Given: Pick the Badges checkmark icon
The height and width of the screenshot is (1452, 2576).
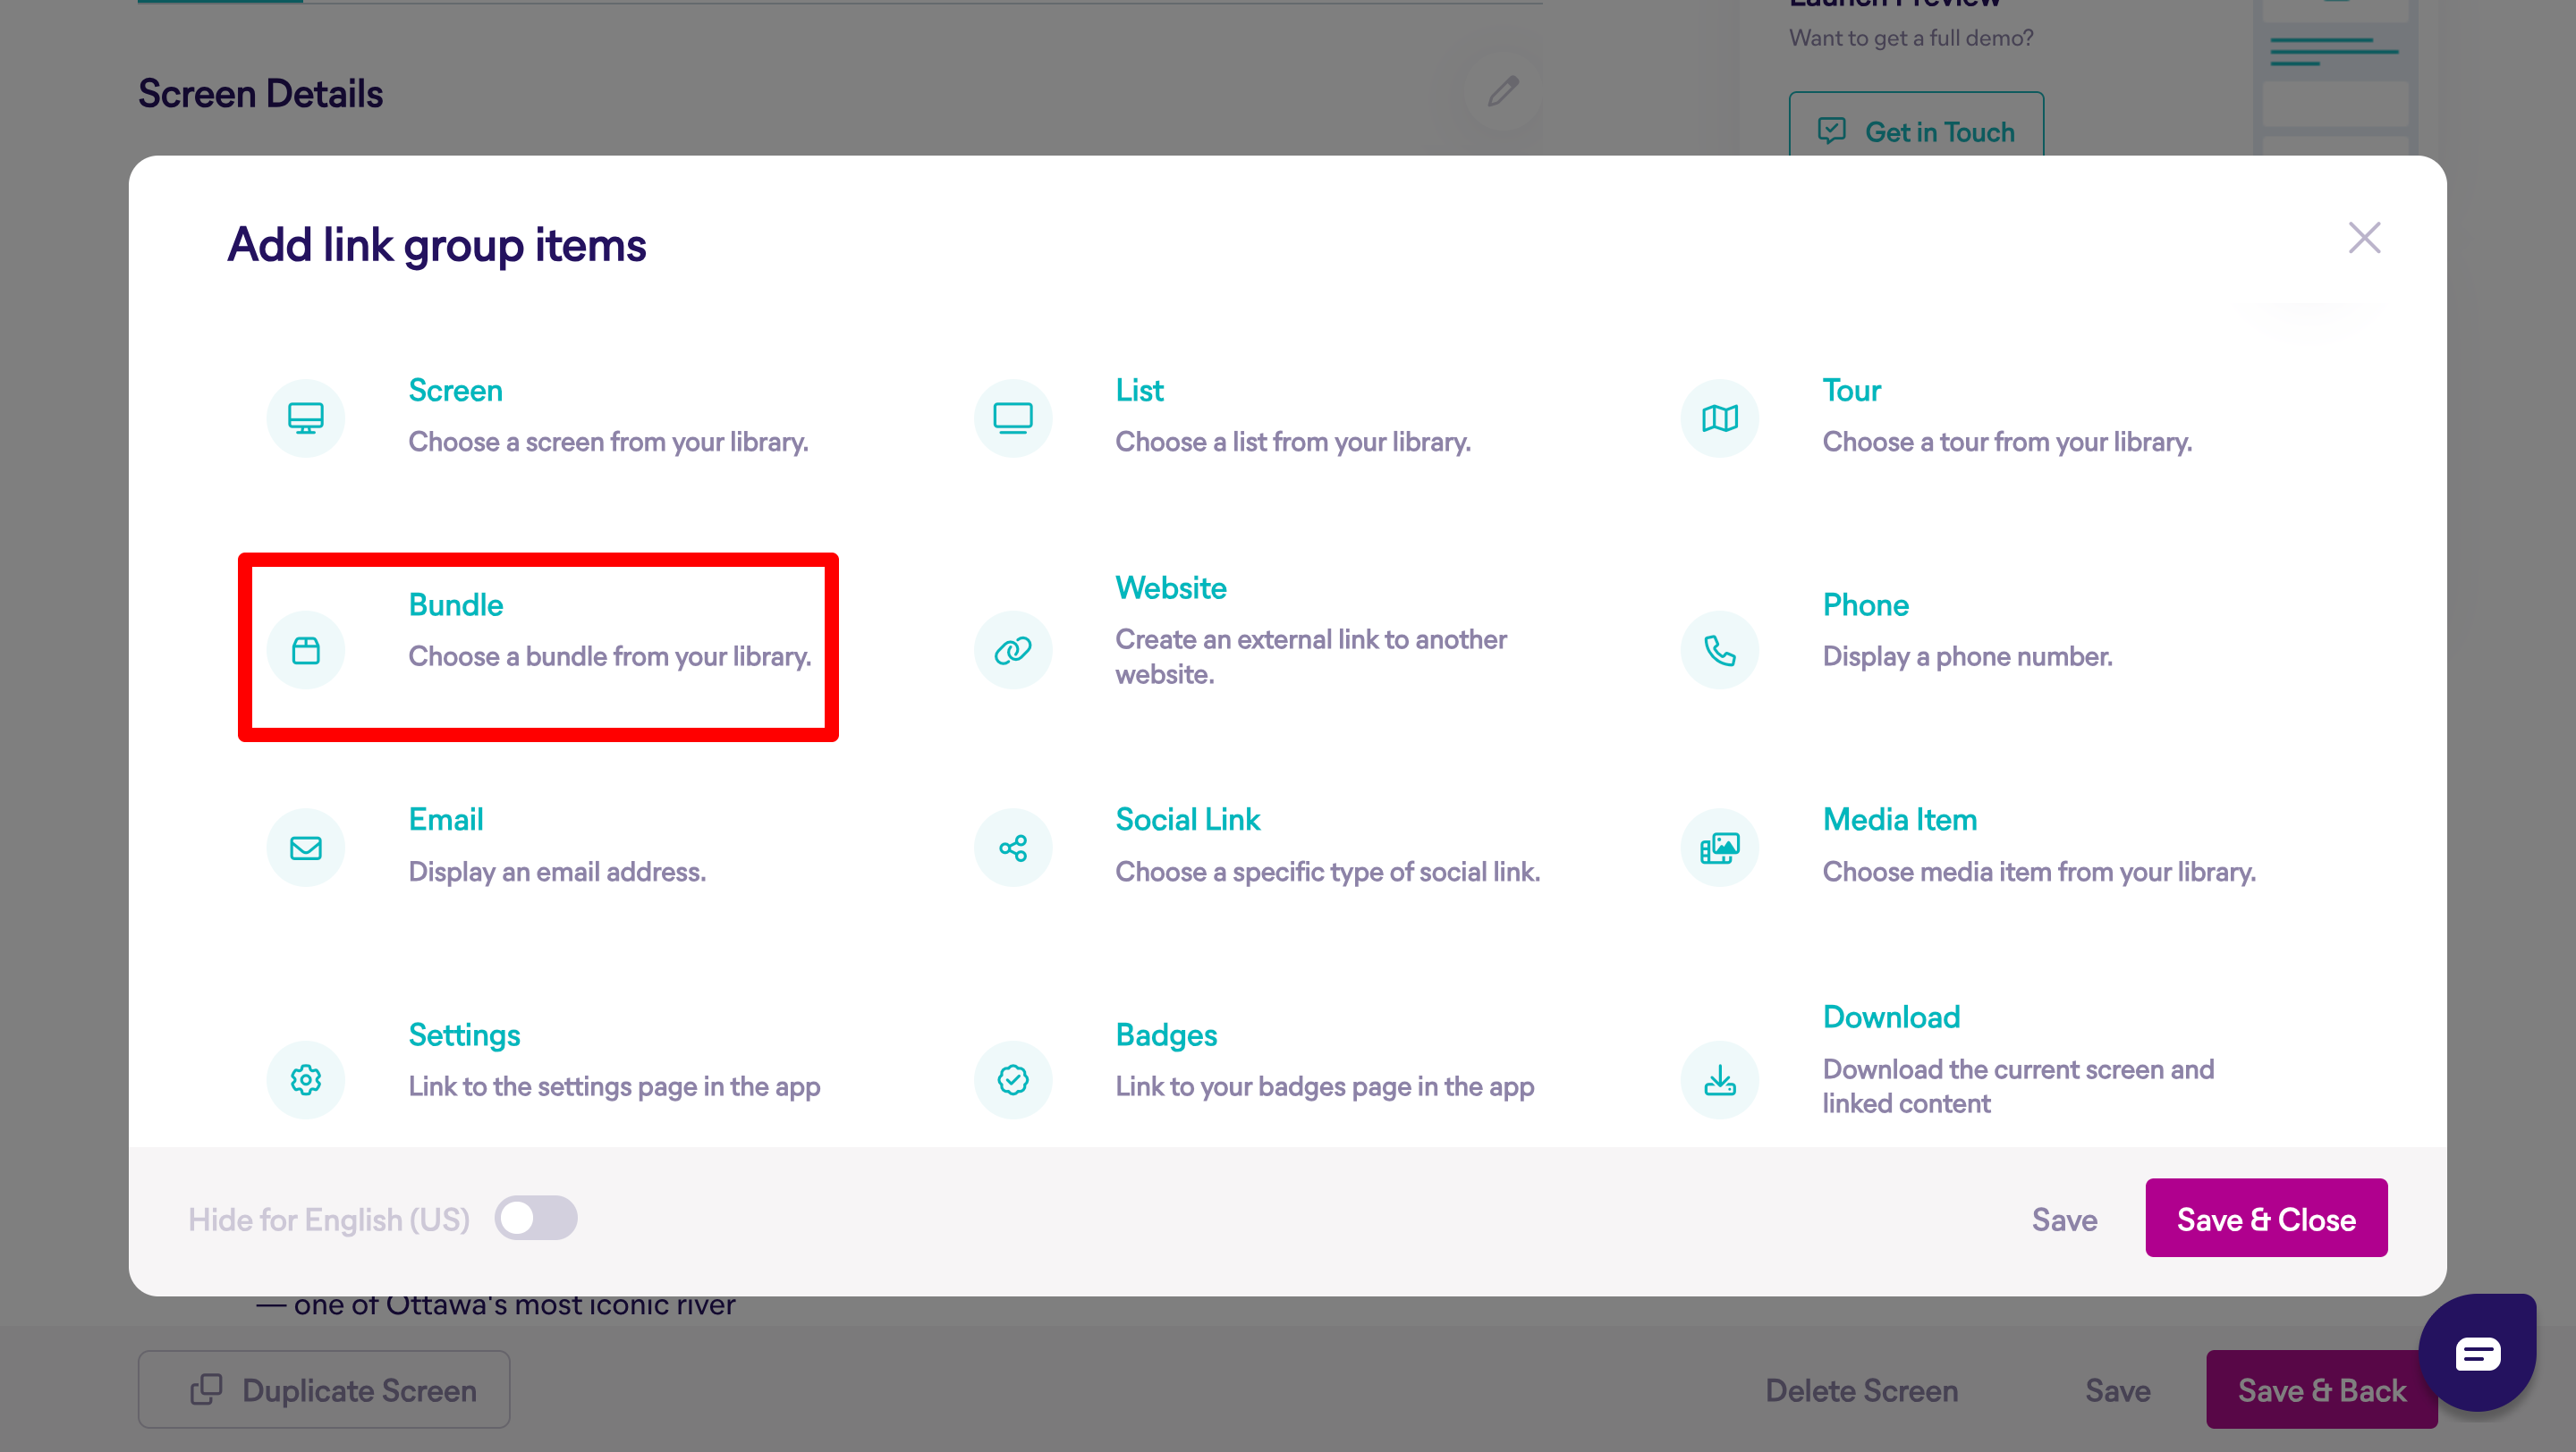Looking at the screenshot, I should pyautogui.click(x=1013, y=1079).
